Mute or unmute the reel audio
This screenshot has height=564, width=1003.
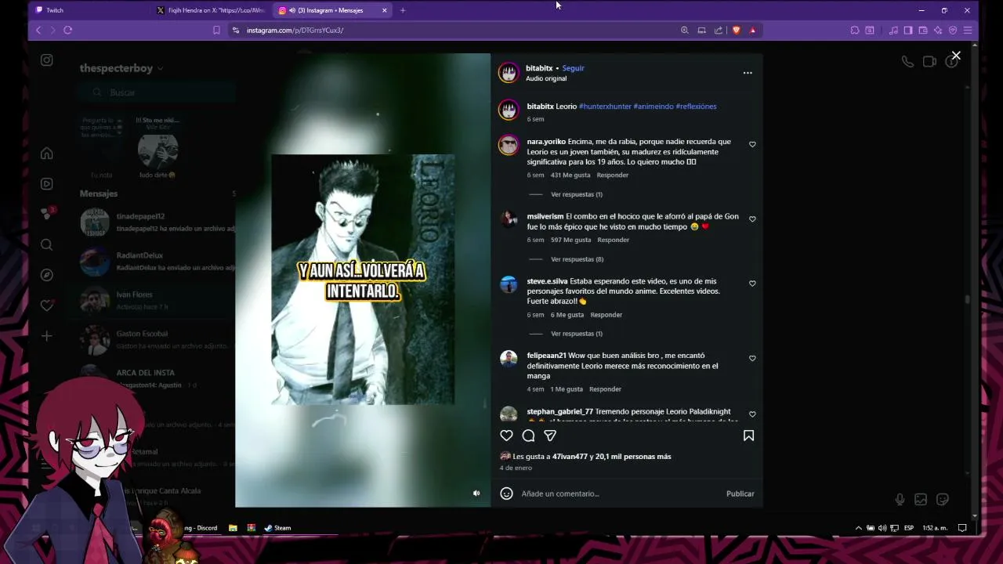[x=476, y=493]
